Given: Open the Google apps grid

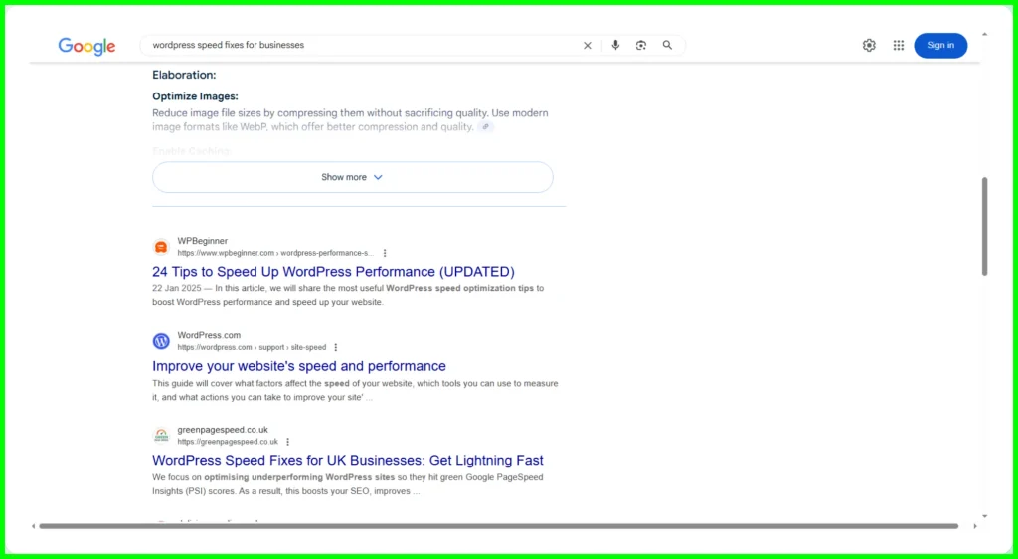Looking at the screenshot, I should [898, 45].
